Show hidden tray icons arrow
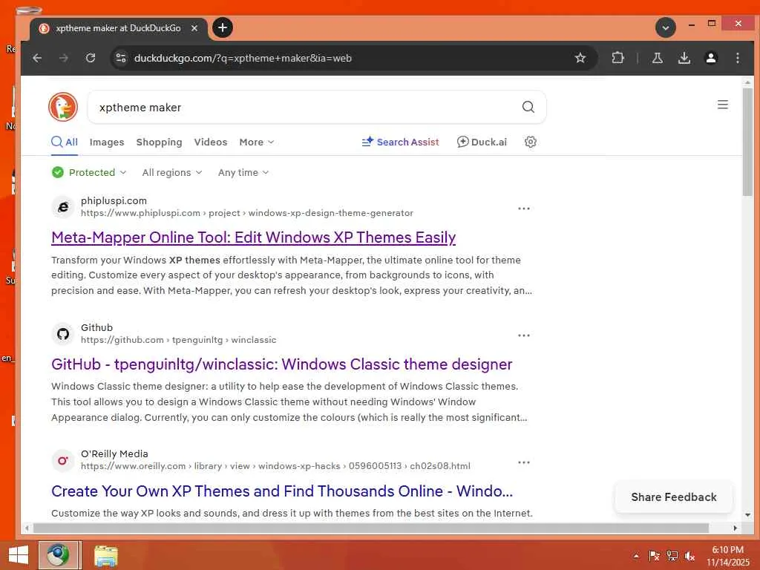760x570 pixels. click(x=636, y=556)
